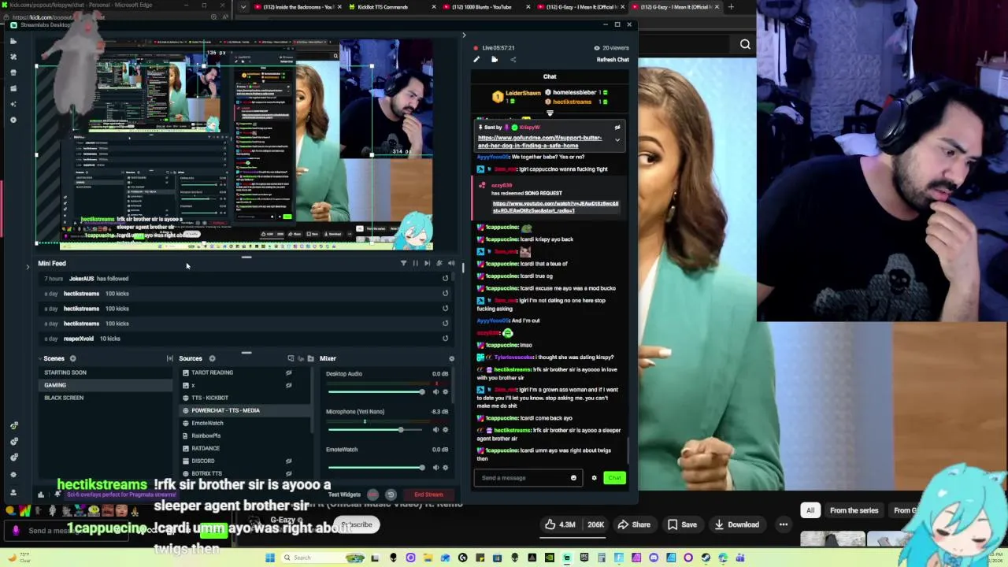The image size is (1008, 567).
Task: Mute Desktop Audio in Mixer
Action: pyautogui.click(x=436, y=391)
